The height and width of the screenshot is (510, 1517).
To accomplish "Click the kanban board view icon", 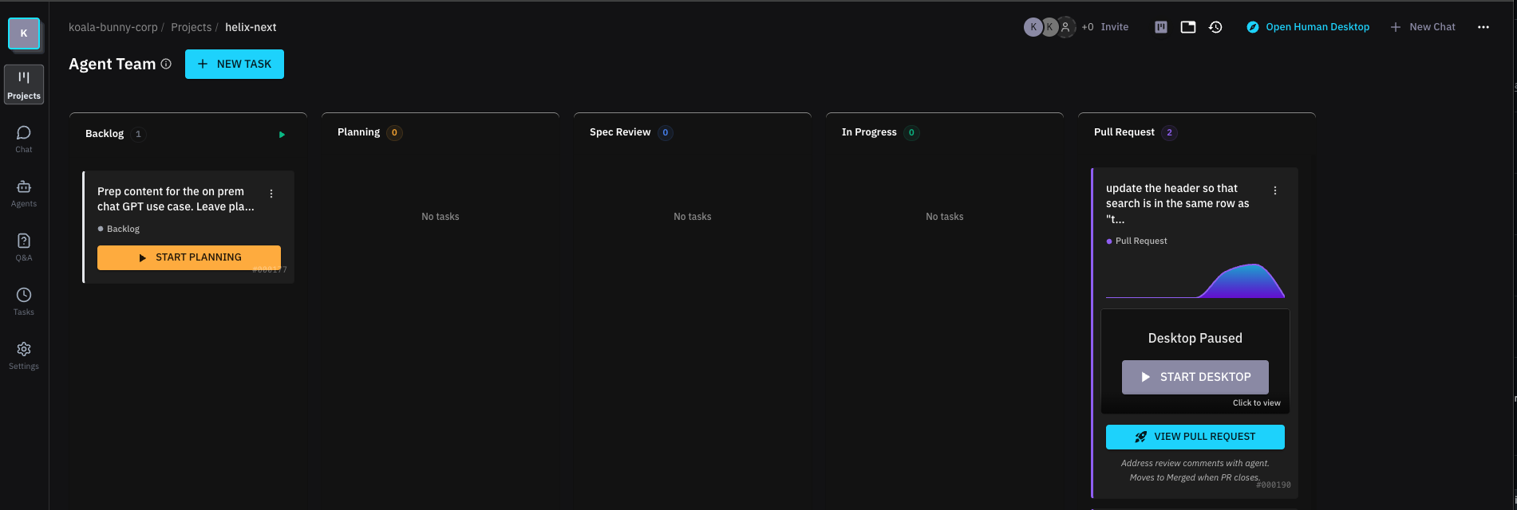I will coord(1161,27).
